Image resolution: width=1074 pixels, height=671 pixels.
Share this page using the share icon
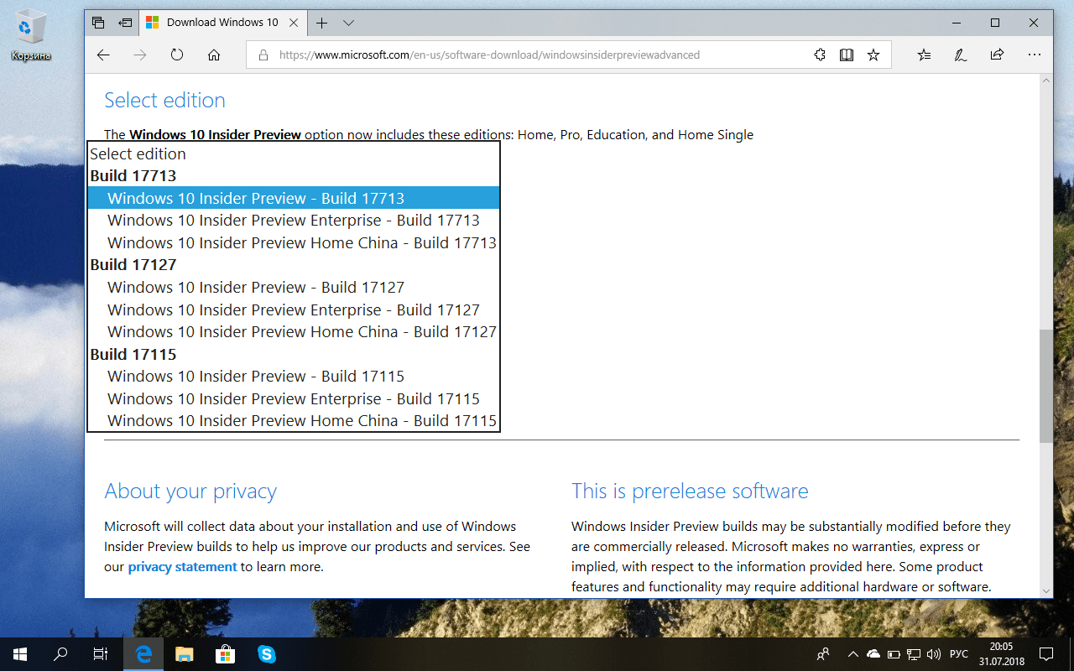997,54
